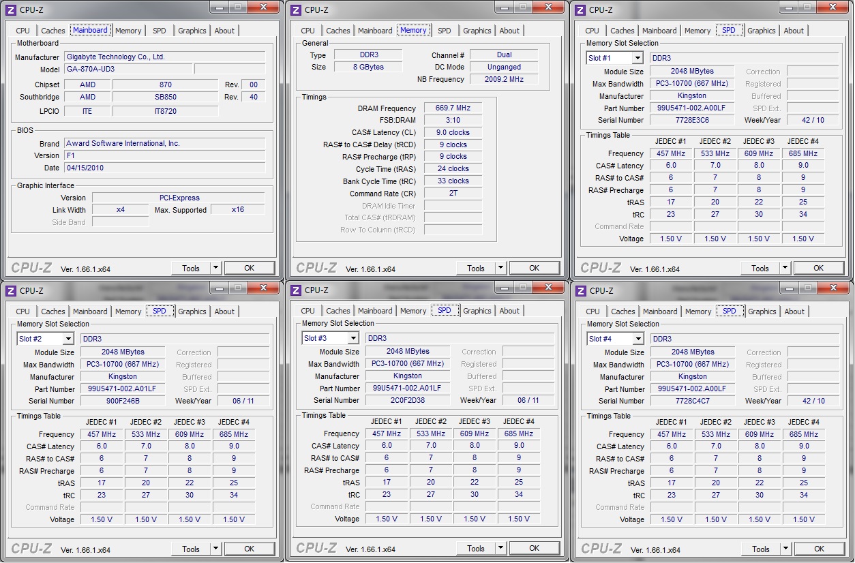Click the CPU-Z title icon in the Memory window

(295, 10)
